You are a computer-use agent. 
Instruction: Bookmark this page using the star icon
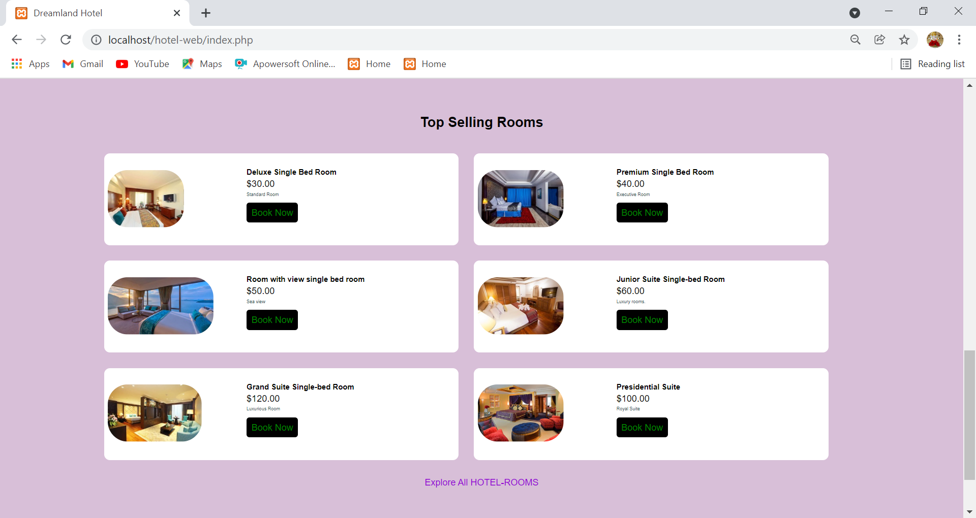[905, 40]
